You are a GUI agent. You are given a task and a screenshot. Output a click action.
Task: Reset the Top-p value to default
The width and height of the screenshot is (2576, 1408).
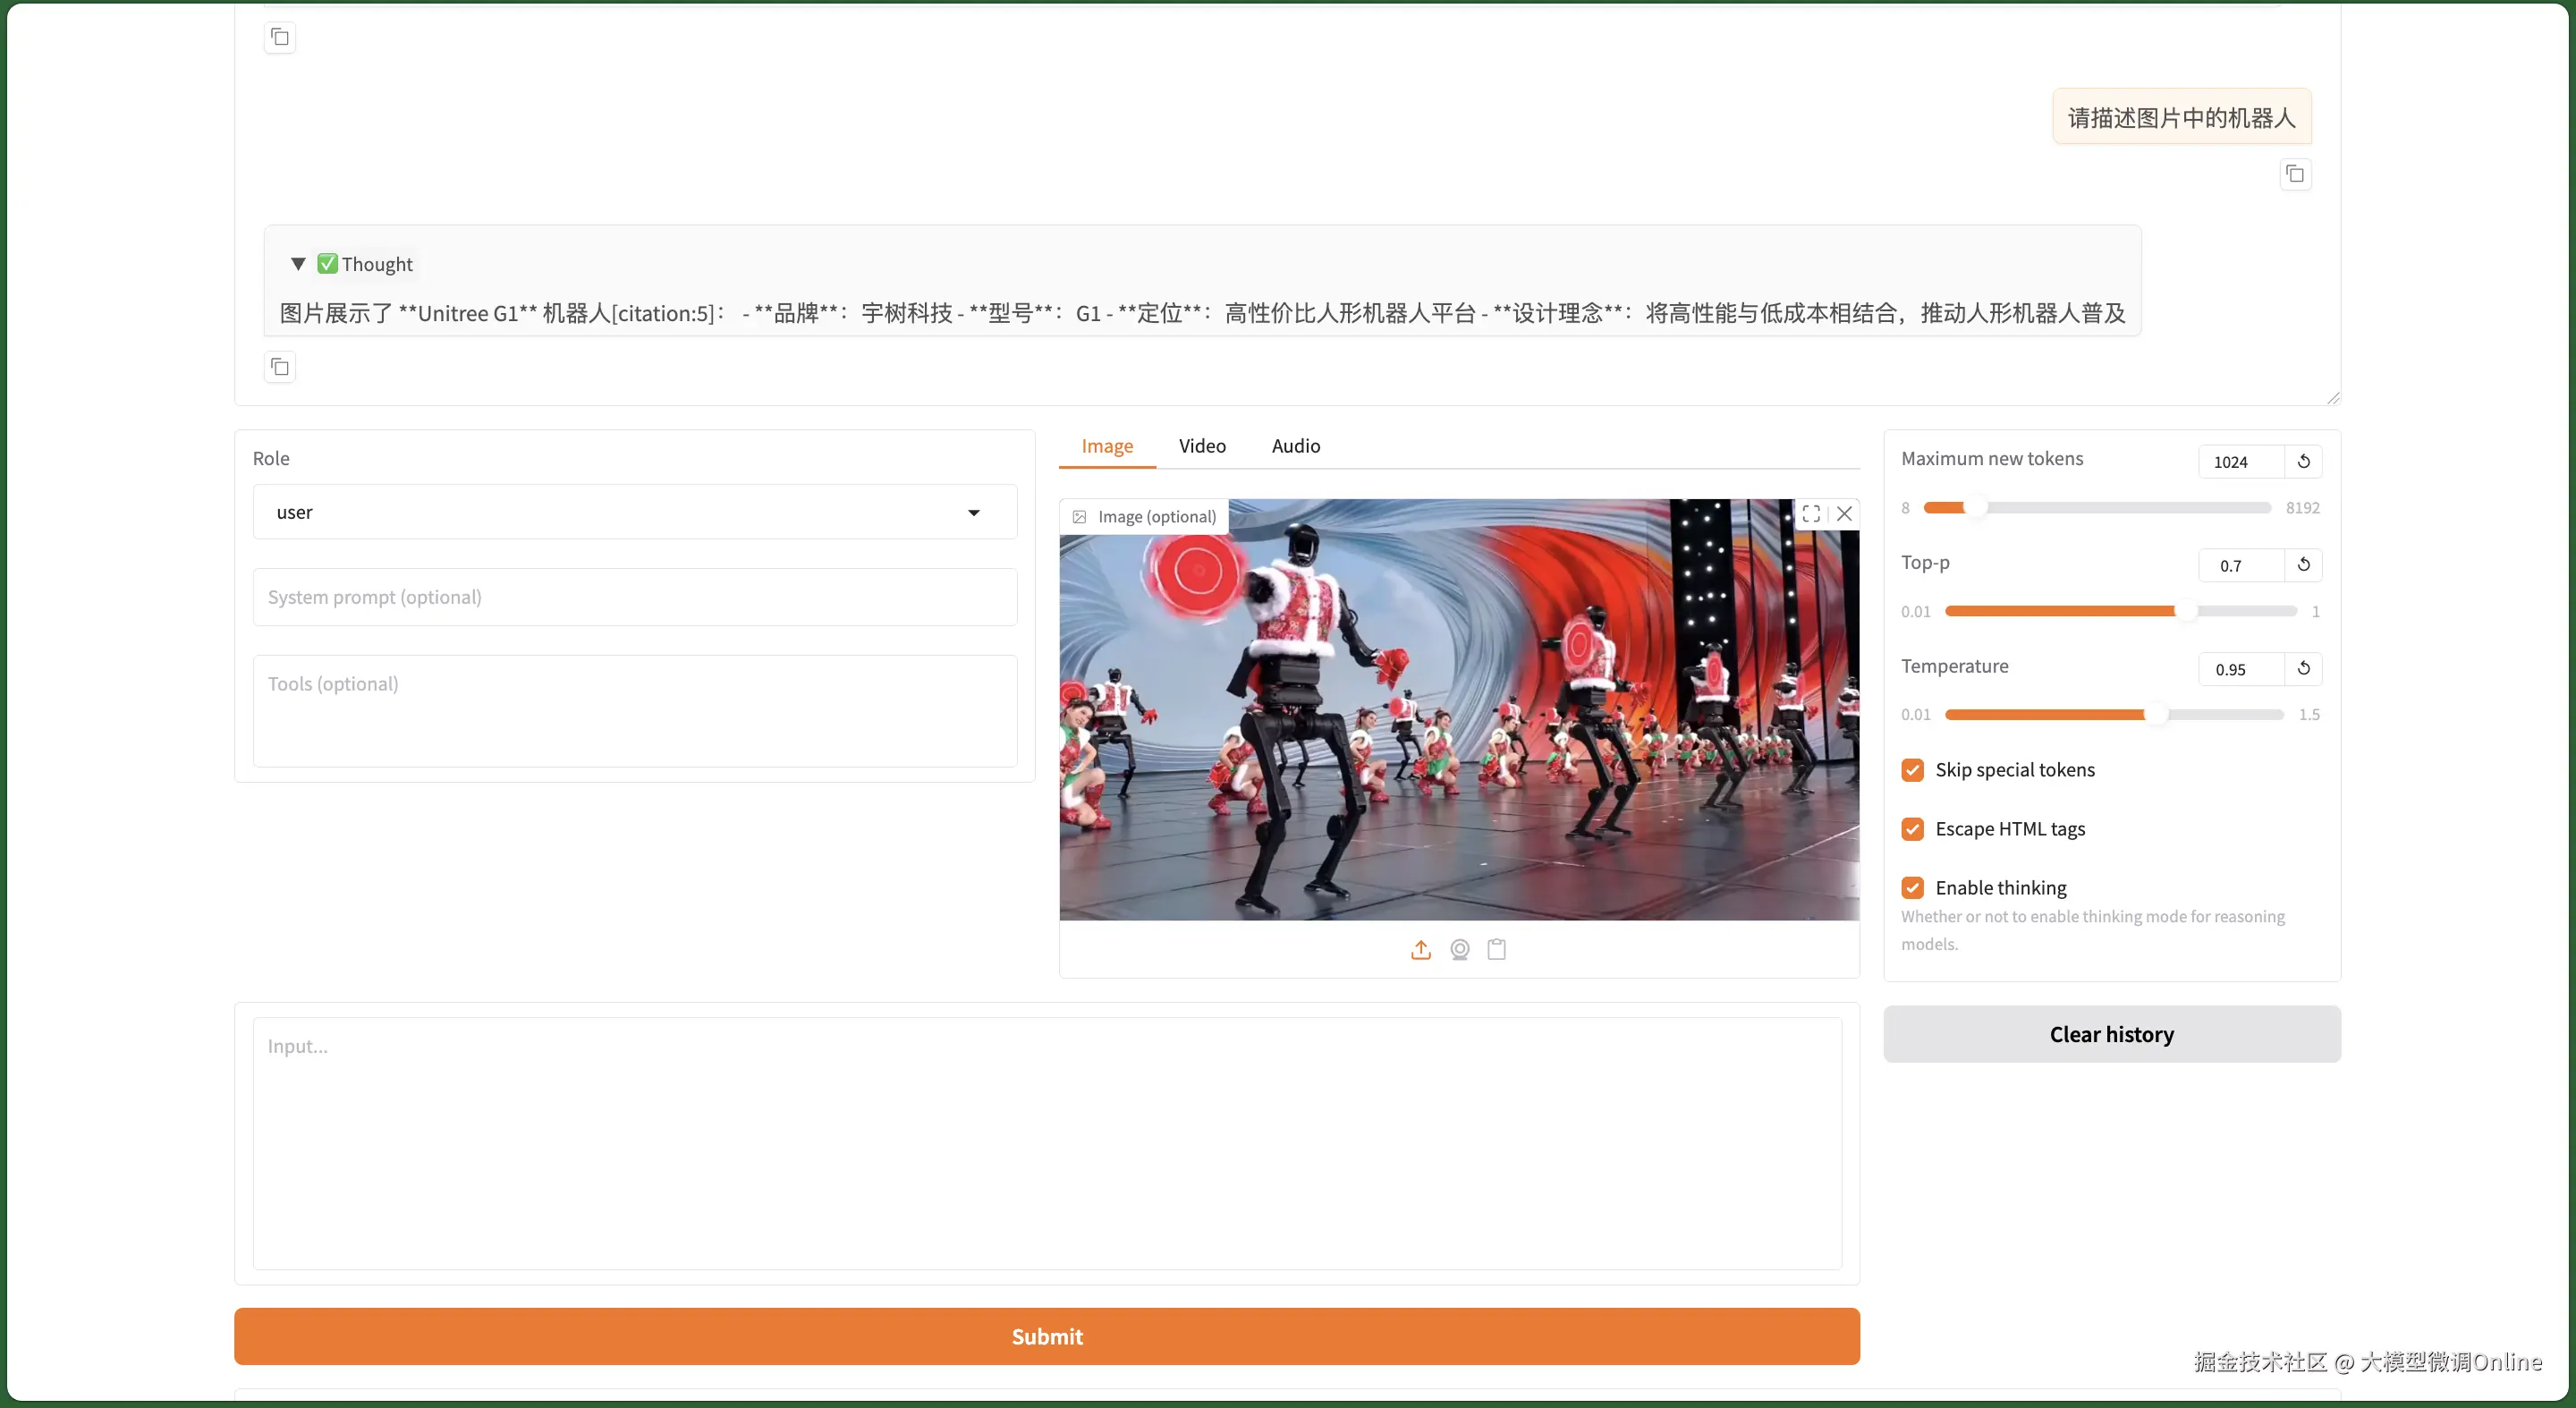(2303, 565)
